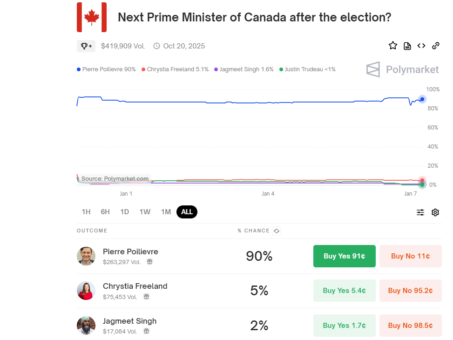This screenshot has height=340, width=453.
Task: Switch chart to 1W range
Action: click(x=145, y=212)
